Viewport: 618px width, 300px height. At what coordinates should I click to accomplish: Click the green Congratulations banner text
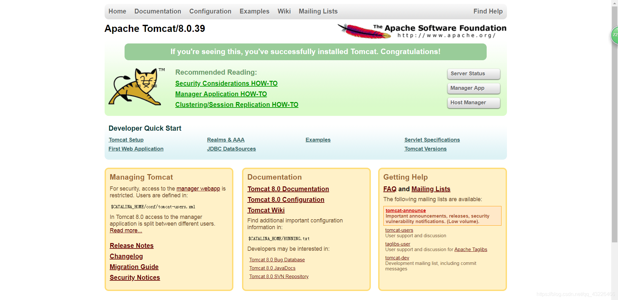pos(305,52)
